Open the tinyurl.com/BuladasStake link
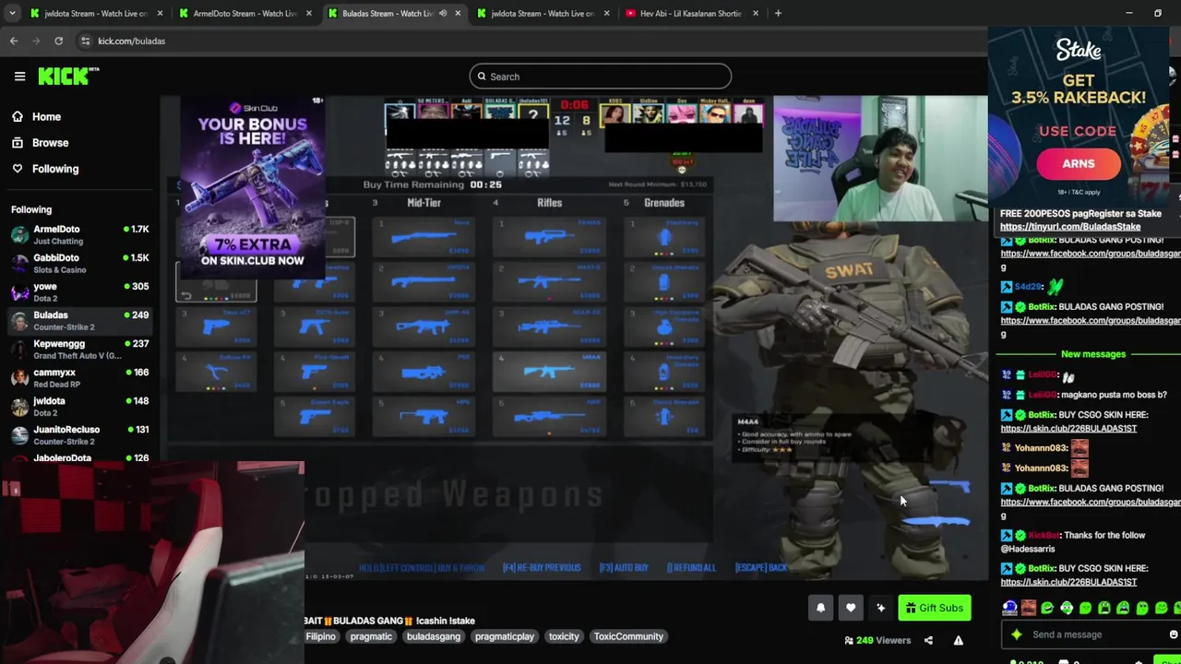The height and width of the screenshot is (664, 1181). tap(1070, 227)
